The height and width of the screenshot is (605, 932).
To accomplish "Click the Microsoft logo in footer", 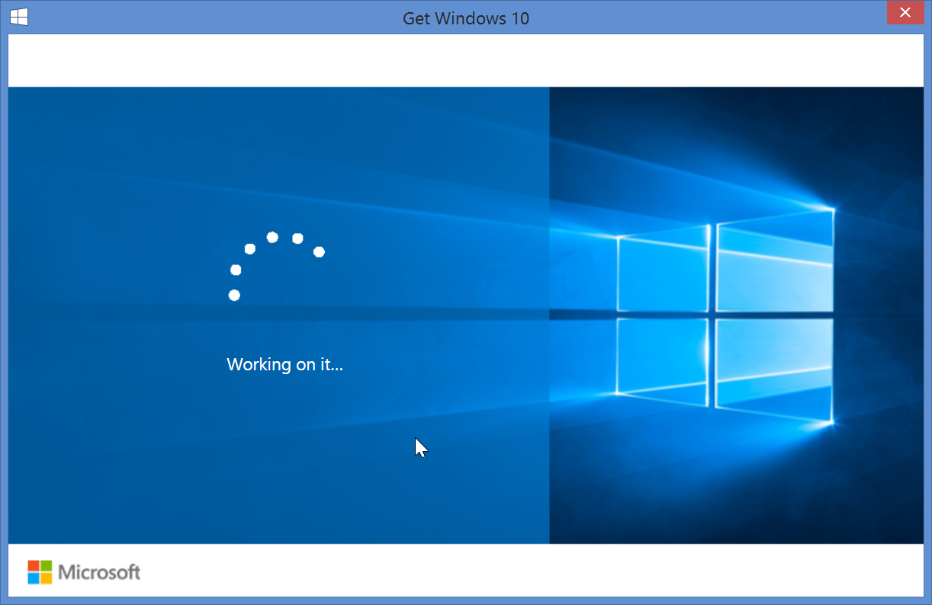I will click(x=84, y=572).
